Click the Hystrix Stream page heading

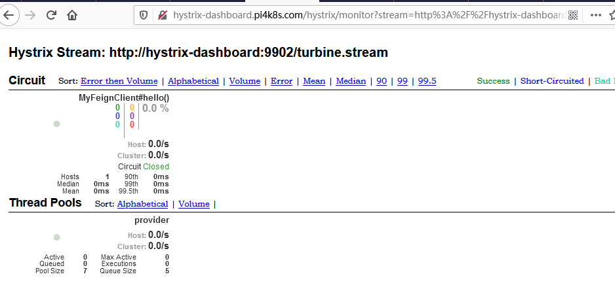tap(198, 52)
